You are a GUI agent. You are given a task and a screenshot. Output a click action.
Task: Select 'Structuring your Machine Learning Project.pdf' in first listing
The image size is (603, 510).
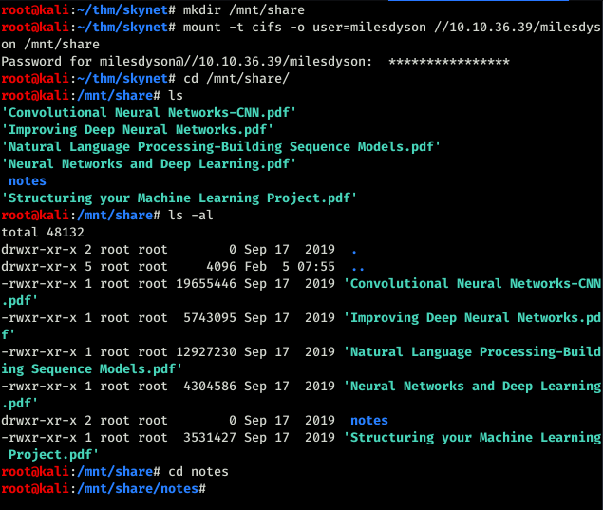click(179, 198)
